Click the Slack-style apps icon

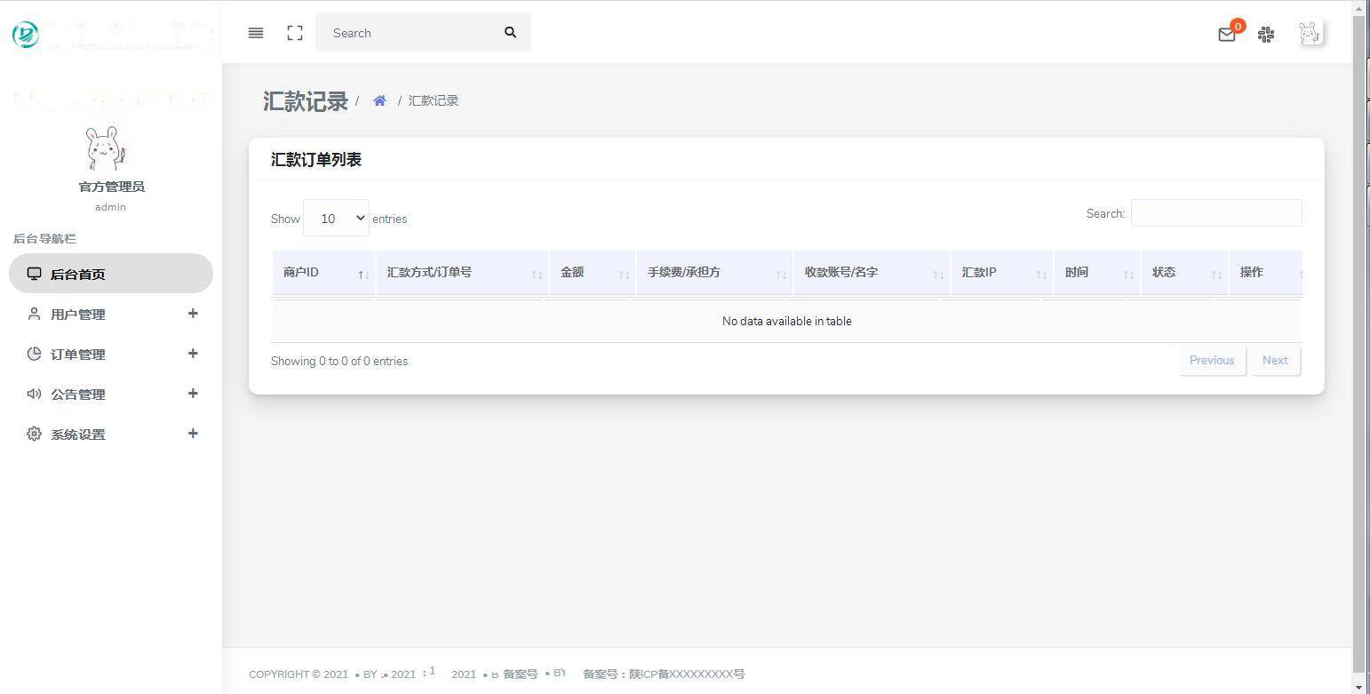pyautogui.click(x=1266, y=35)
